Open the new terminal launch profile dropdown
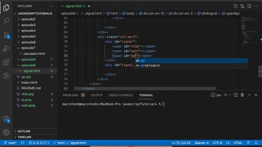 (229, 95)
